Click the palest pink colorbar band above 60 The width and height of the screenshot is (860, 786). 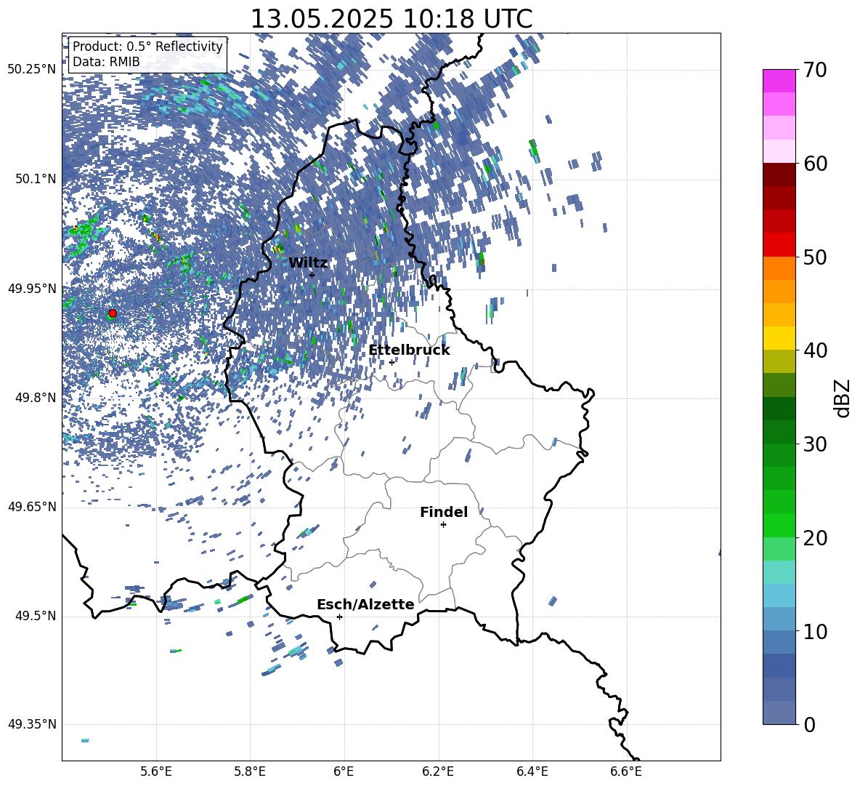pos(779,151)
